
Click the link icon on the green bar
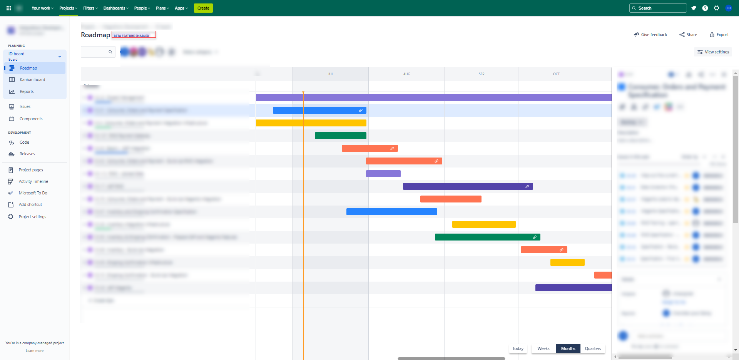(x=535, y=237)
